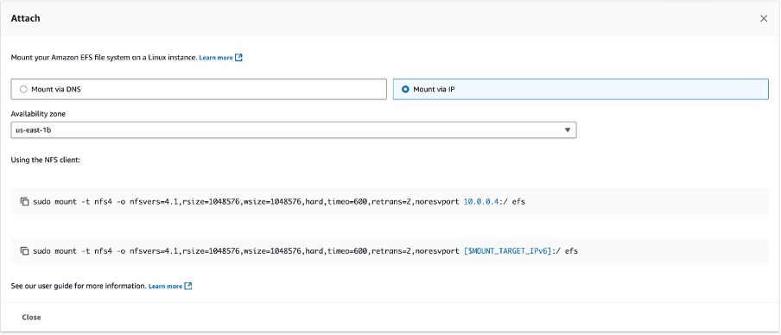Open the user guide Learn more link
Image resolution: width=781 pixels, height=335 pixels.
[x=165, y=287]
